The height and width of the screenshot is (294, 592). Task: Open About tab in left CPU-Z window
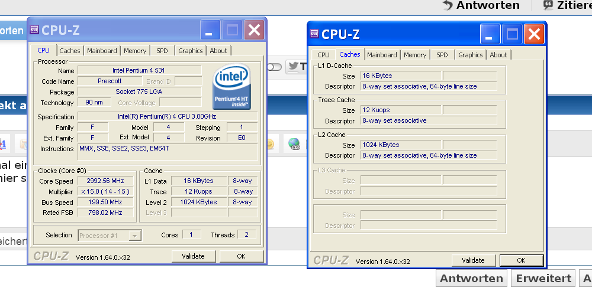coord(218,50)
